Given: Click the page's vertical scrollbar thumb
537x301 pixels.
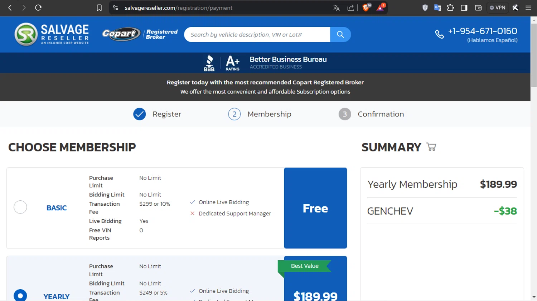Looking at the screenshot, I should (534, 55).
